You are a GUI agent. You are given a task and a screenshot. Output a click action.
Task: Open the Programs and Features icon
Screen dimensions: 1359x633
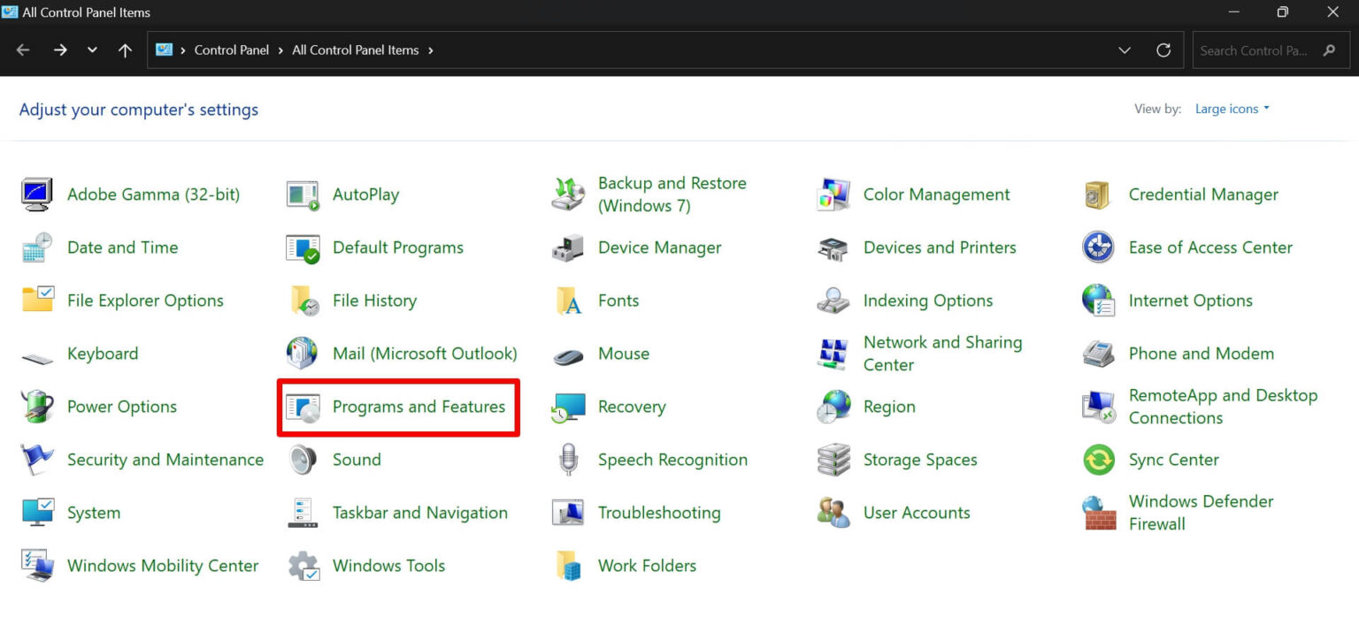pos(303,408)
